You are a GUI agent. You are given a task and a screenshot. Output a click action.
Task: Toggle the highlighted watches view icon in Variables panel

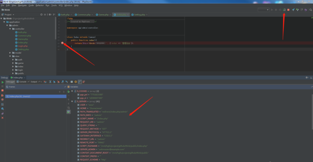pyautogui.click(x=68, y=112)
